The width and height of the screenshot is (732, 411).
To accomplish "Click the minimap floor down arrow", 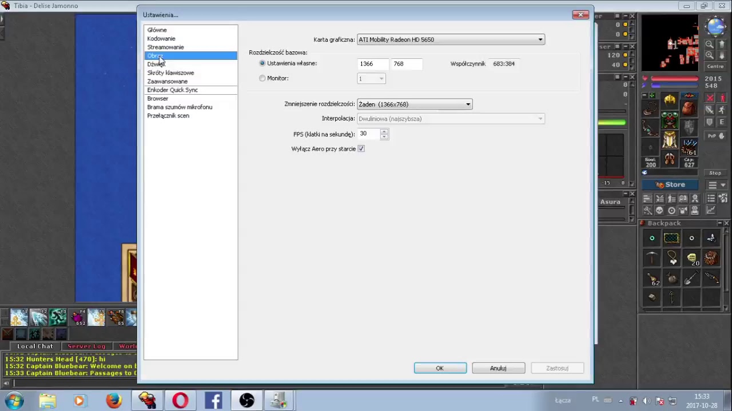I will point(722,55).
